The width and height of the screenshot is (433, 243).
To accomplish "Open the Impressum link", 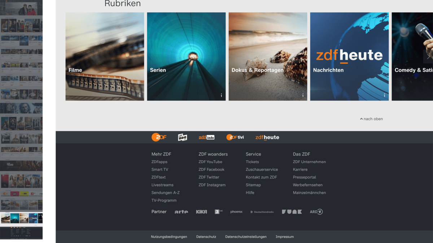I will point(285,237).
